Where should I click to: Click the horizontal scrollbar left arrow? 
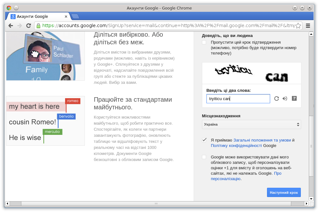pos(7,203)
